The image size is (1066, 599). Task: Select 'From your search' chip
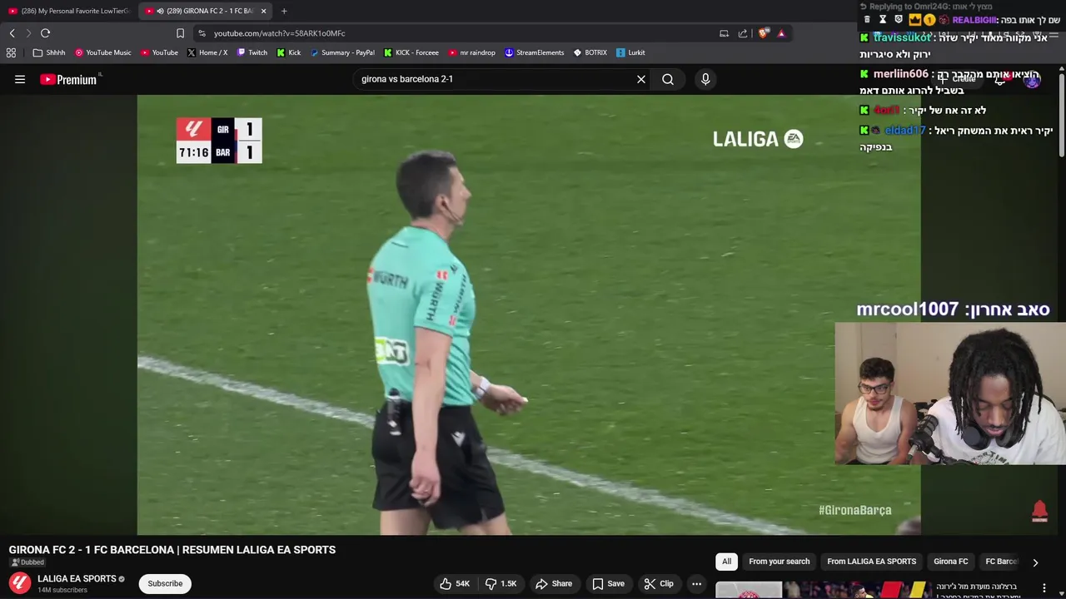[x=779, y=562]
